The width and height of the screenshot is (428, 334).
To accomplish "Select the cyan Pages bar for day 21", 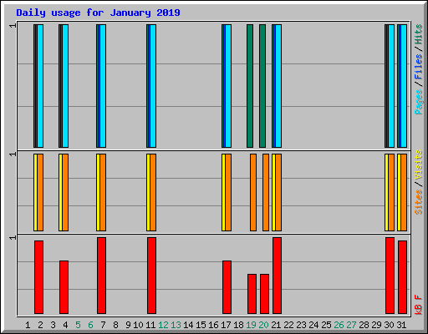I will coord(278,86).
